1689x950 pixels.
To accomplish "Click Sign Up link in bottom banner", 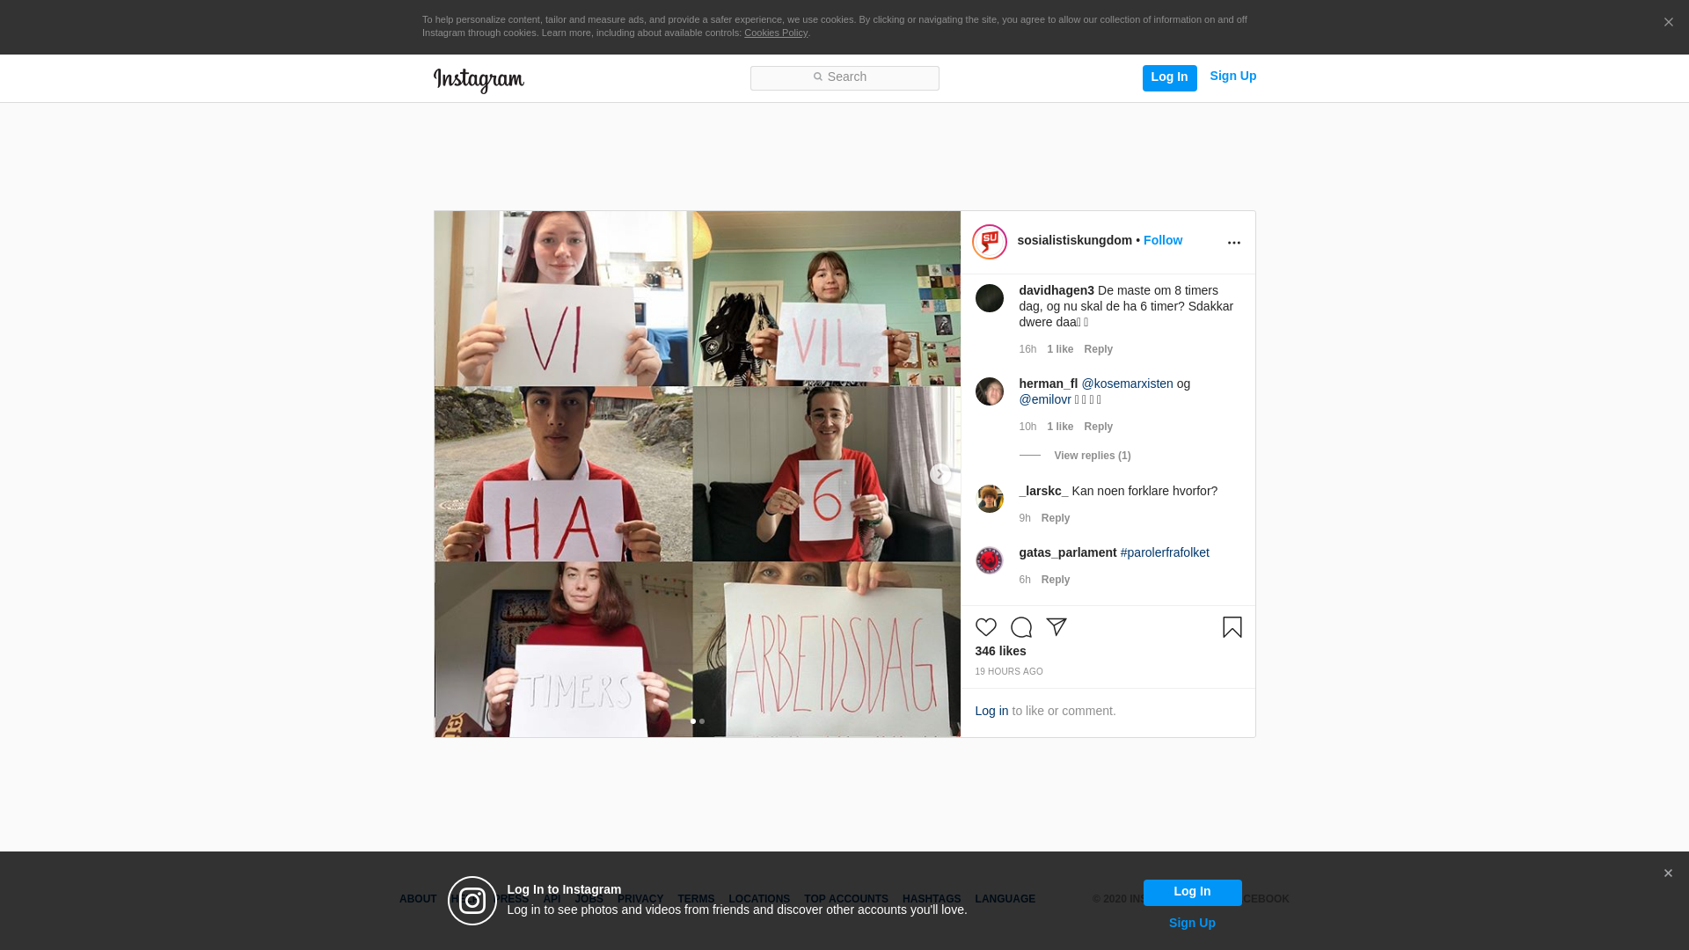I will (1192, 923).
